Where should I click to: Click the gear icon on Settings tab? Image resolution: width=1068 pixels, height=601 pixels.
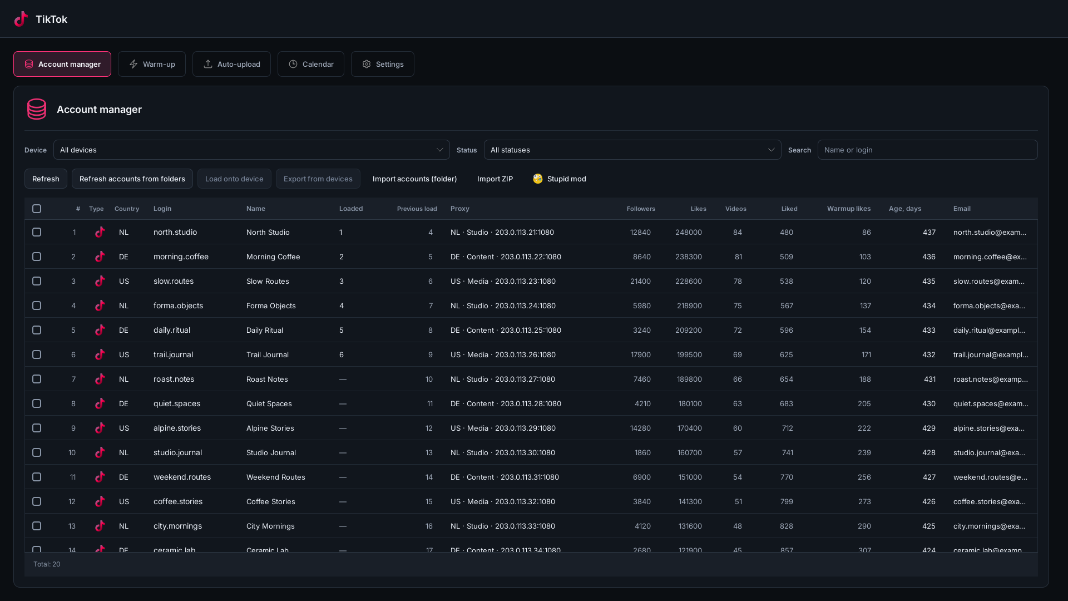point(367,64)
